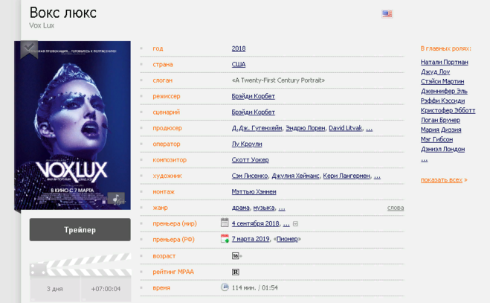Viewport: 490px width, 303px height.
Task: Open artist Кери Лангермен link
Action: click(x=346, y=176)
